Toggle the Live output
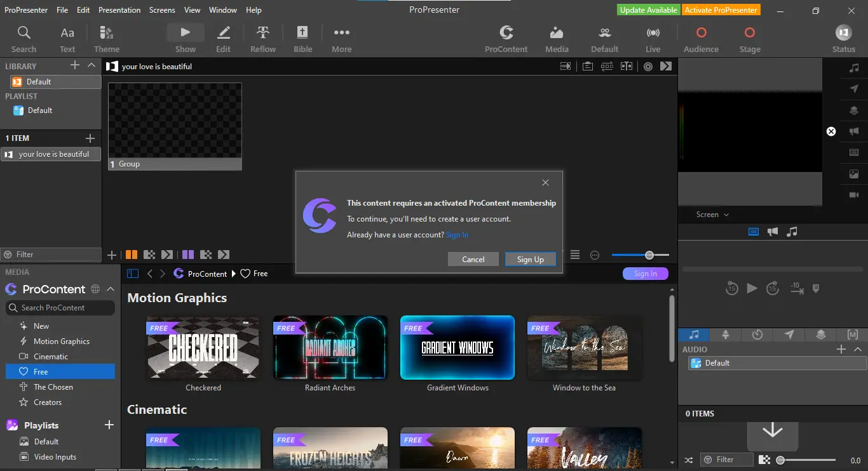Image resolution: width=868 pixels, height=471 pixels. pyautogui.click(x=653, y=39)
